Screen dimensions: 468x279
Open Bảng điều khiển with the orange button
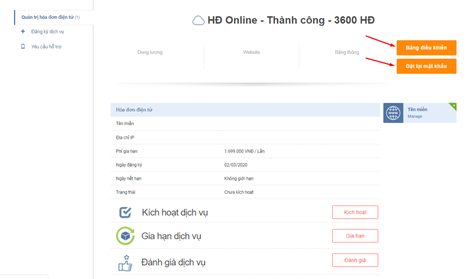(x=426, y=47)
